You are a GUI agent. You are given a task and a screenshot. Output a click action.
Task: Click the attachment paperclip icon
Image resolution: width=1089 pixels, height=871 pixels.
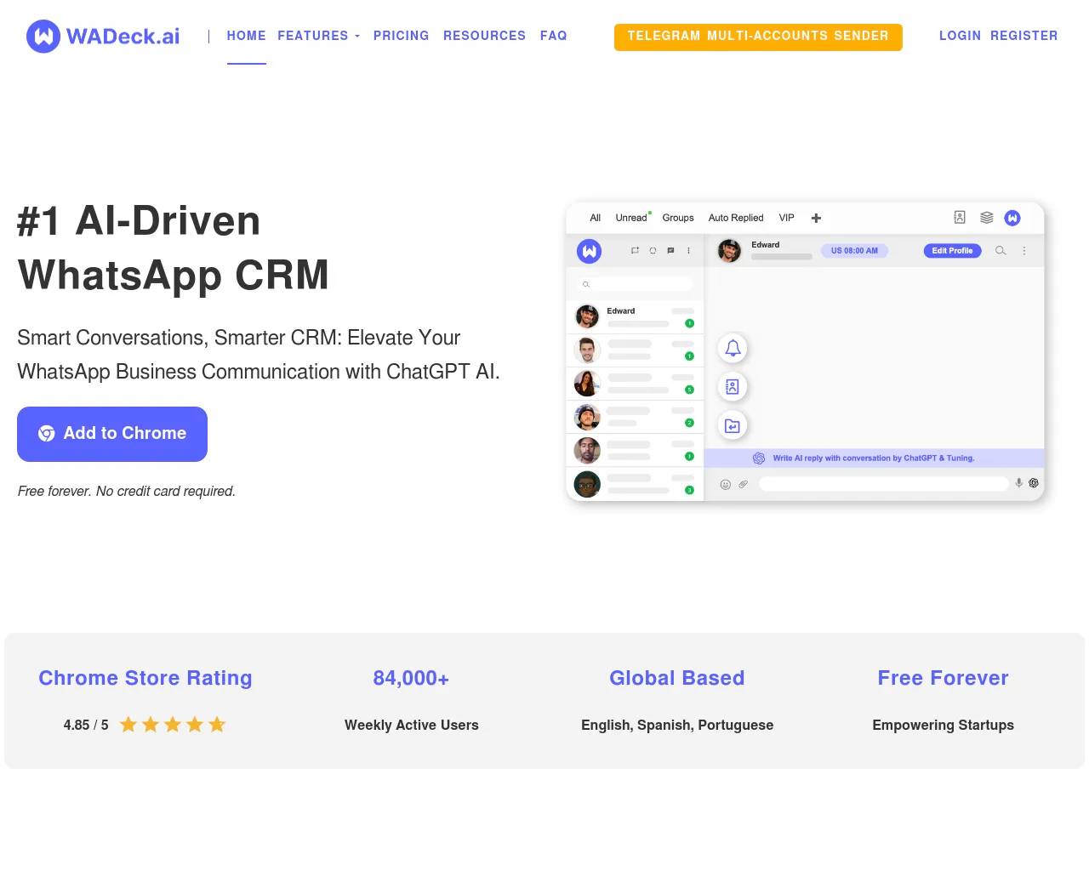click(743, 484)
